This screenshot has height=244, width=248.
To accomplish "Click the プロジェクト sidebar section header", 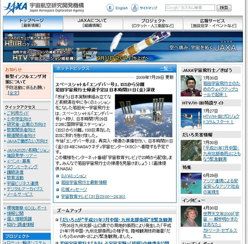I will tap(27, 236).
